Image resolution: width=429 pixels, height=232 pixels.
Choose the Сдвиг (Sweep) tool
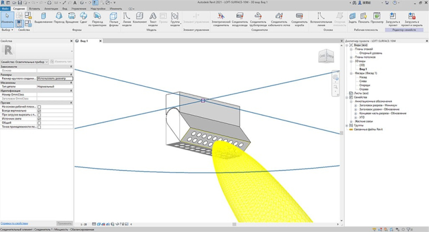pyautogui.click(x=83, y=19)
